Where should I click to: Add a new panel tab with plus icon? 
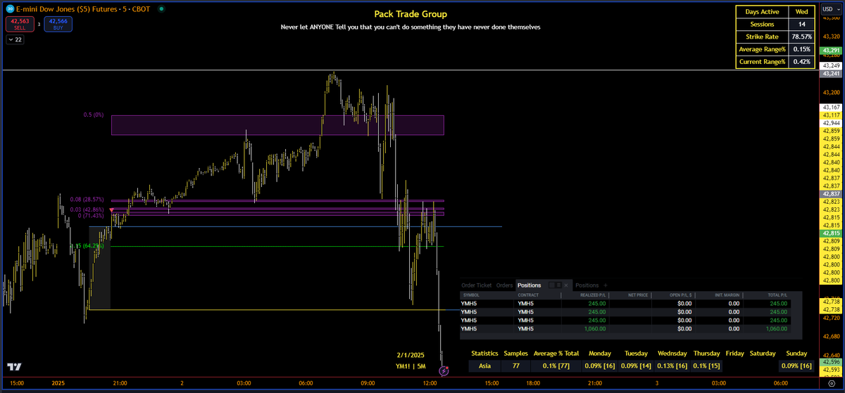coord(605,285)
